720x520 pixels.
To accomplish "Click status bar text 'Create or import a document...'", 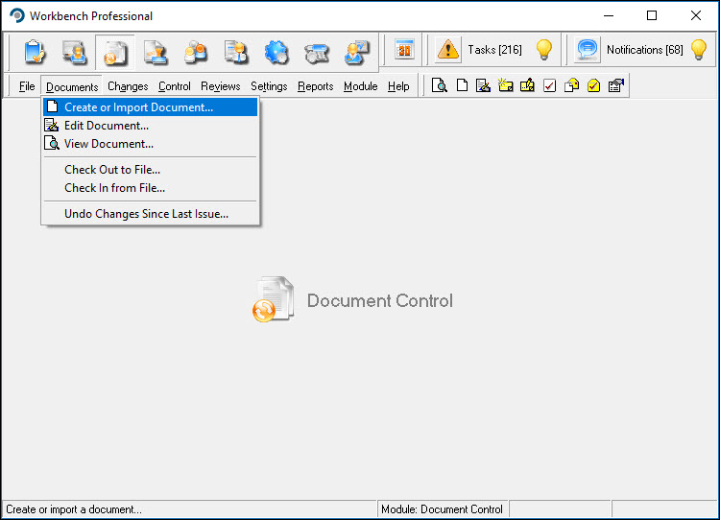I will pos(74,509).
